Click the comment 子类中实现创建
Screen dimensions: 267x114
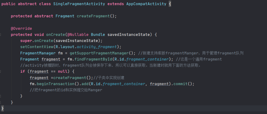[x=109, y=78]
